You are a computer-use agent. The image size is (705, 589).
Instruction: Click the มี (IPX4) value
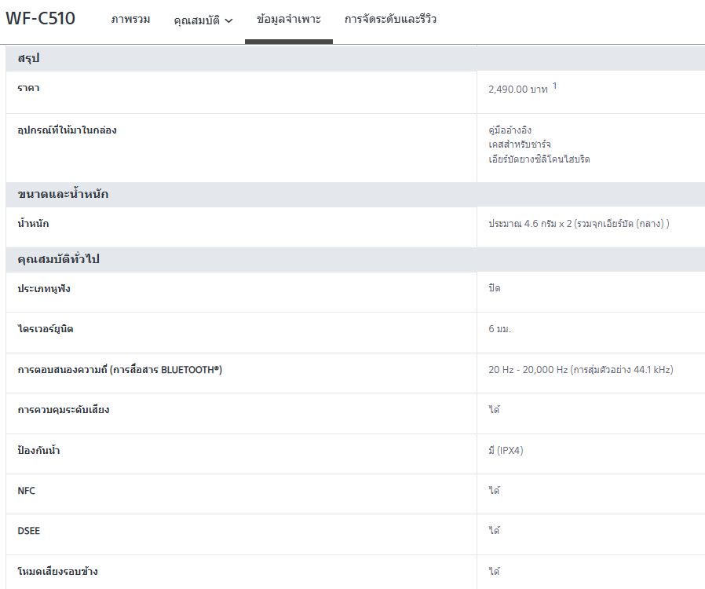[x=506, y=450]
